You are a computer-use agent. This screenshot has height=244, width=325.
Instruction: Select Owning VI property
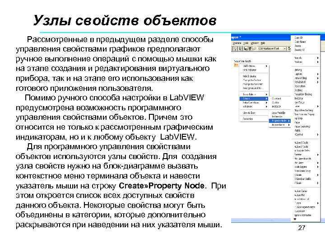[300, 50]
